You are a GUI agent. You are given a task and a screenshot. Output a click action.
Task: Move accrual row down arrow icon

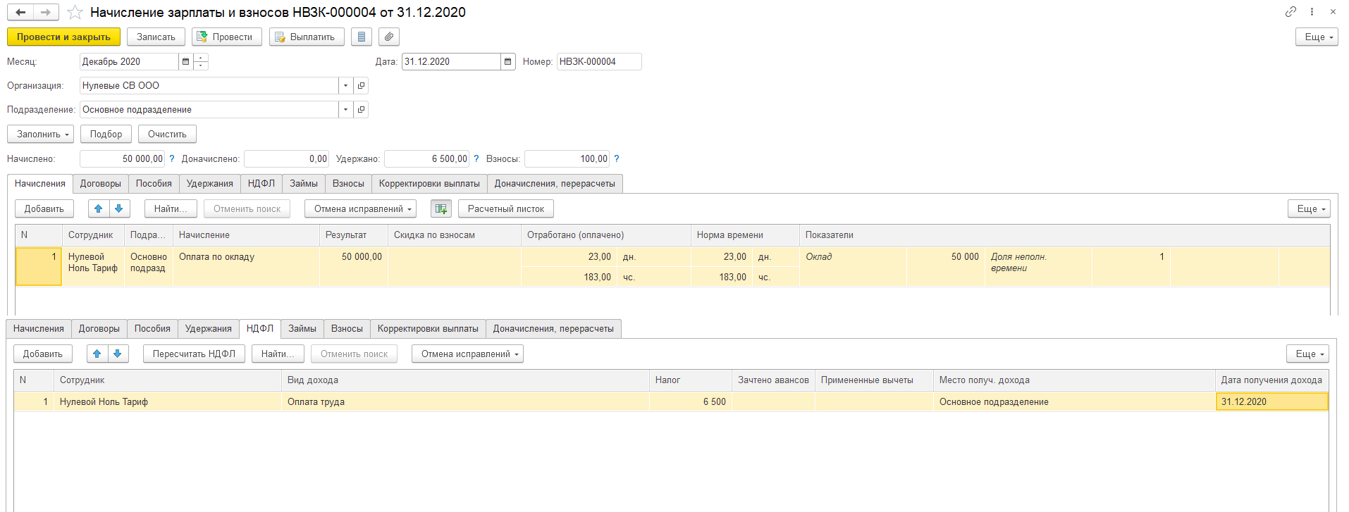(x=119, y=208)
